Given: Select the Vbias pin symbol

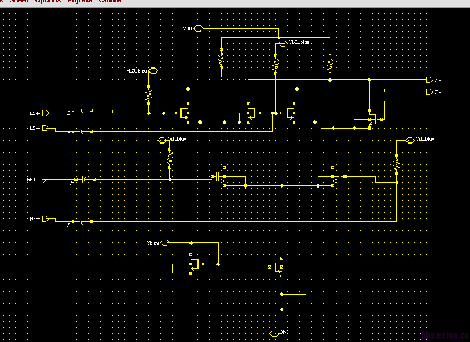Looking at the screenshot, I should tap(165, 243).
